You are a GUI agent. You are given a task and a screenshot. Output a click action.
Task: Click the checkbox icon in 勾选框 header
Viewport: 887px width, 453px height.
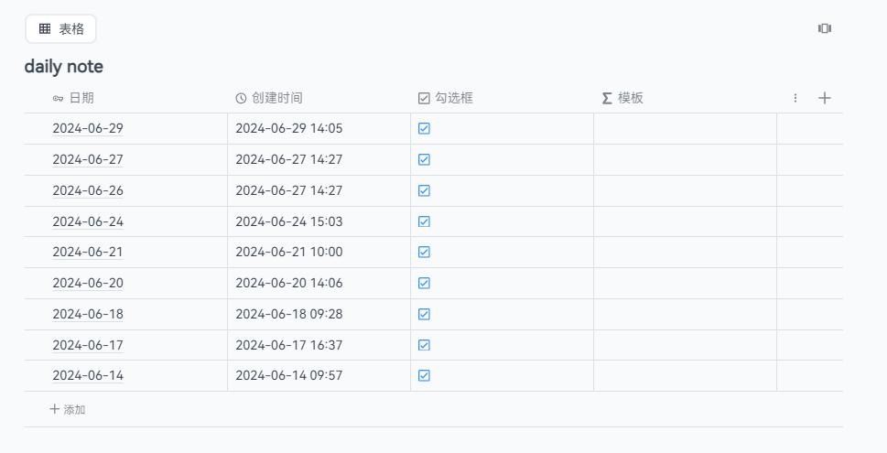[x=424, y=98]
